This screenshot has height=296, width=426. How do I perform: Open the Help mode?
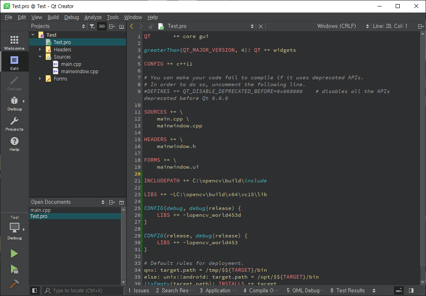click(14, 144)
